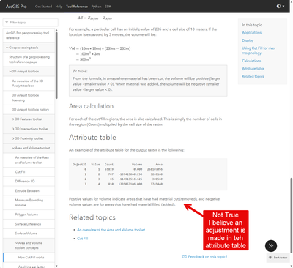The image size is (293, 268).
Task: Click the Related topics heading
Action: pyautogui.click(x=92, y=217)
